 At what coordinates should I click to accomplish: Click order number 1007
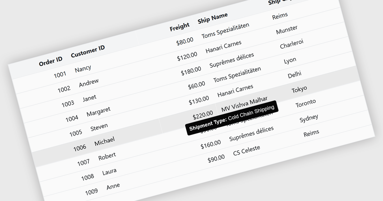click(83, 162)
